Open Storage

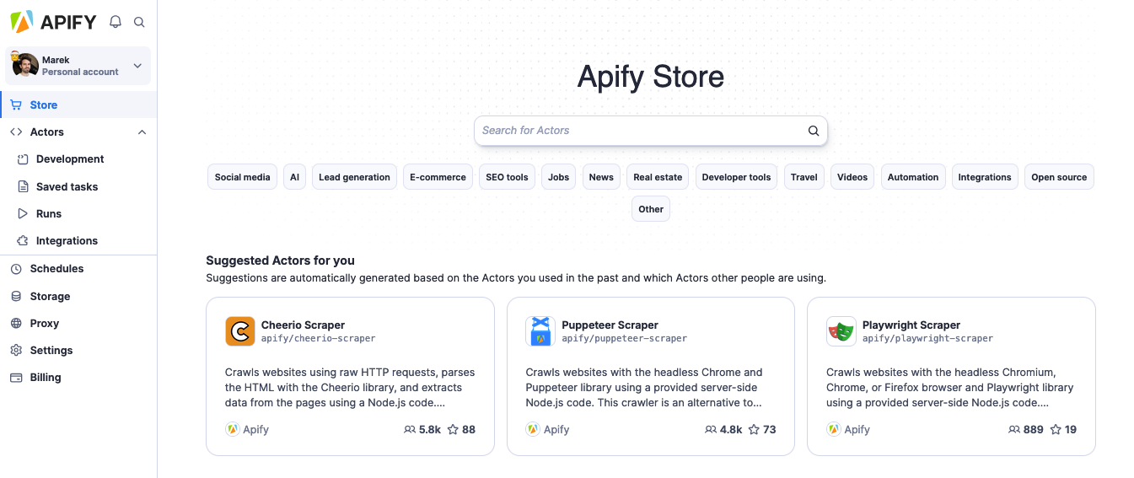click(50, 297)
